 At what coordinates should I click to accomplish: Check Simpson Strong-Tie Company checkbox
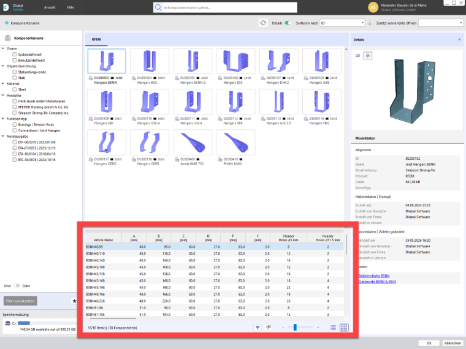14,113
